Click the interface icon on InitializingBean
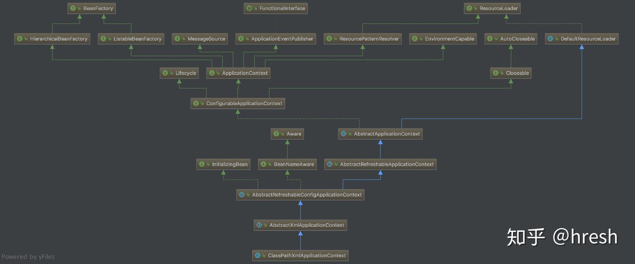Viewport: 635px width, 264px height. coord(202,164)
